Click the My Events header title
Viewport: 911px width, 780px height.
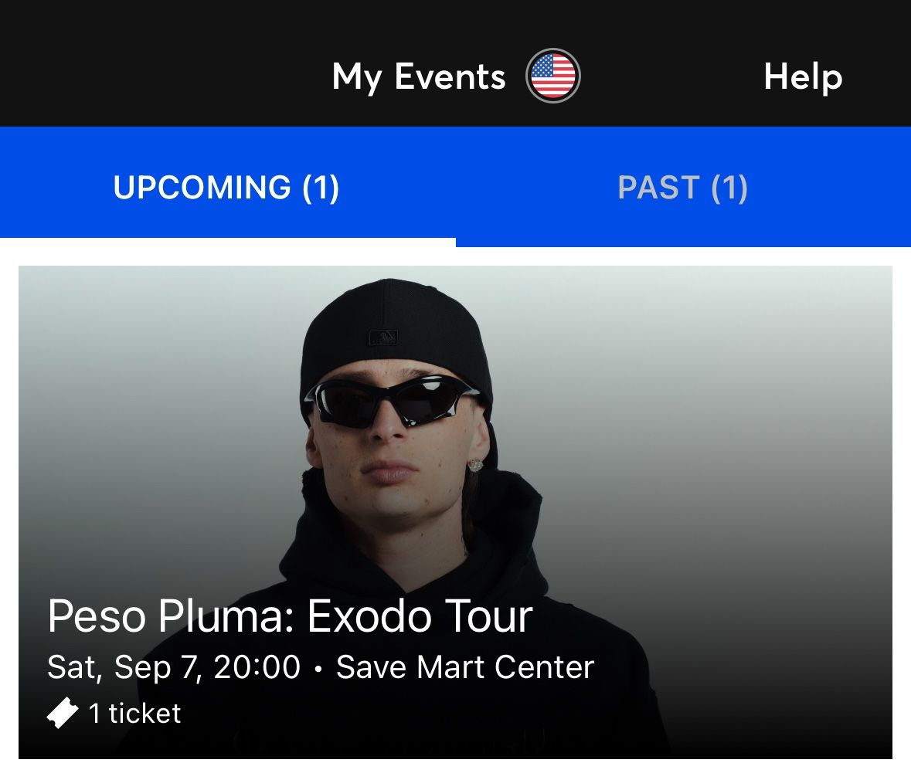pos(417,76)
